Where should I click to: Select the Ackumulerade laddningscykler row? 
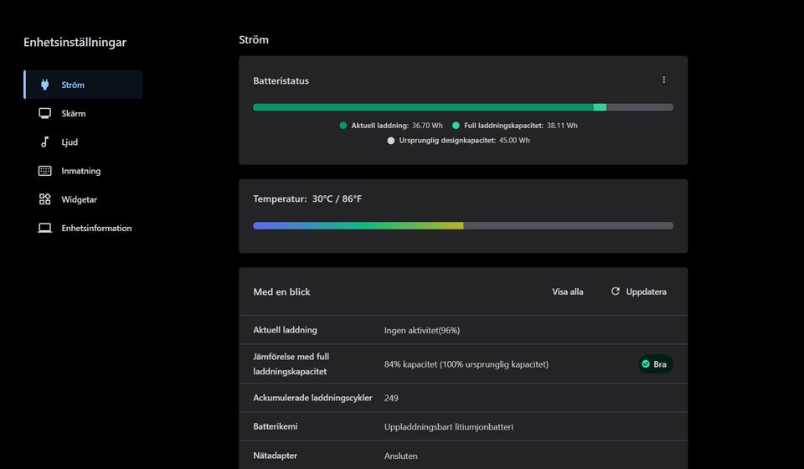(x=462, y=398)
